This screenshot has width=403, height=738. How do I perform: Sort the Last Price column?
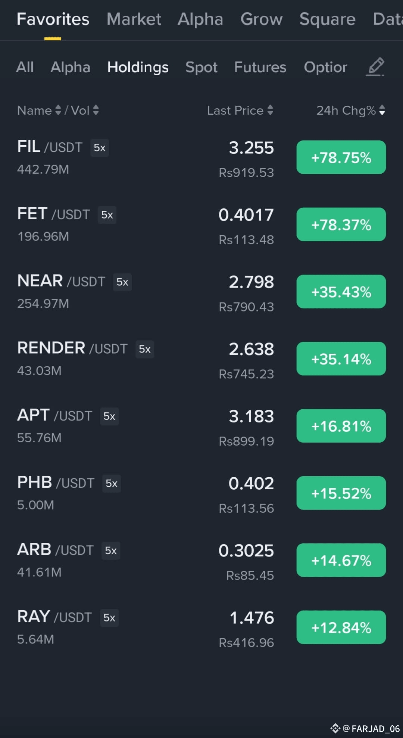tap(270, 110)
